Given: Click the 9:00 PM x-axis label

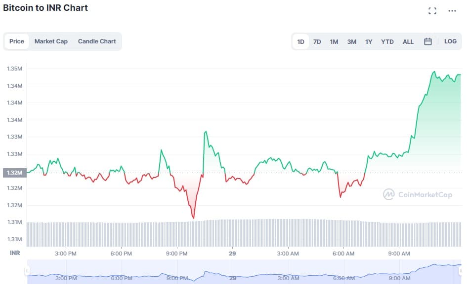Looking at the screenshot, I should pos(176,254).
